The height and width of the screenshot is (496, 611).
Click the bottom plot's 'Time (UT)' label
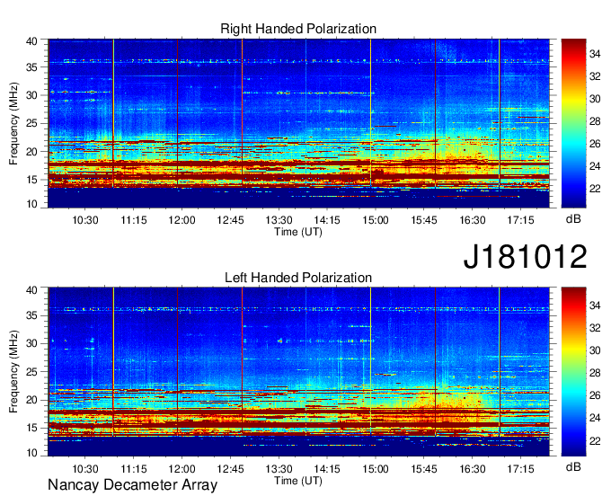[298, 481]
